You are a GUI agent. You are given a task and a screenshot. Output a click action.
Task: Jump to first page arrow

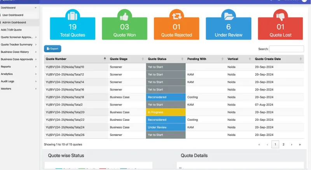pyautogui.click(x=259, y=144)
